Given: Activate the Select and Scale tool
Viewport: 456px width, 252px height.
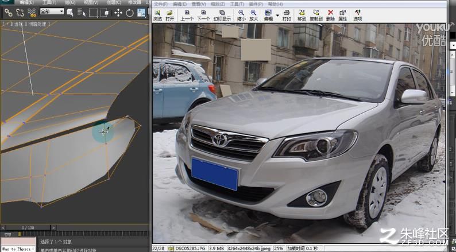Looking at the screenshot, I should click(x=141, y=13).
